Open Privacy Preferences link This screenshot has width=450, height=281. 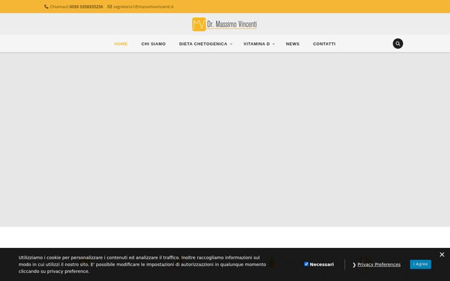379,264
